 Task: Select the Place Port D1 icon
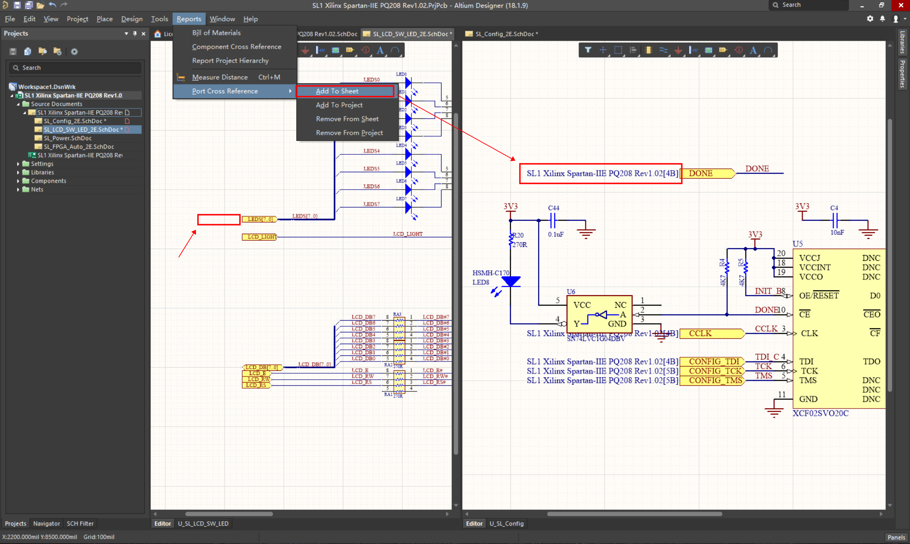723,50
